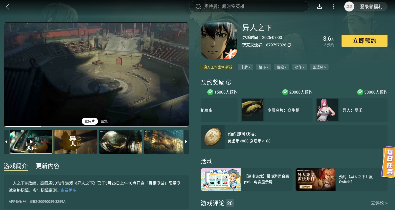Expand the 卡牌 category tag
Image resolution: width=395 pixels, height=210 pixels.
pyautogui.click(x=246, y=67)
